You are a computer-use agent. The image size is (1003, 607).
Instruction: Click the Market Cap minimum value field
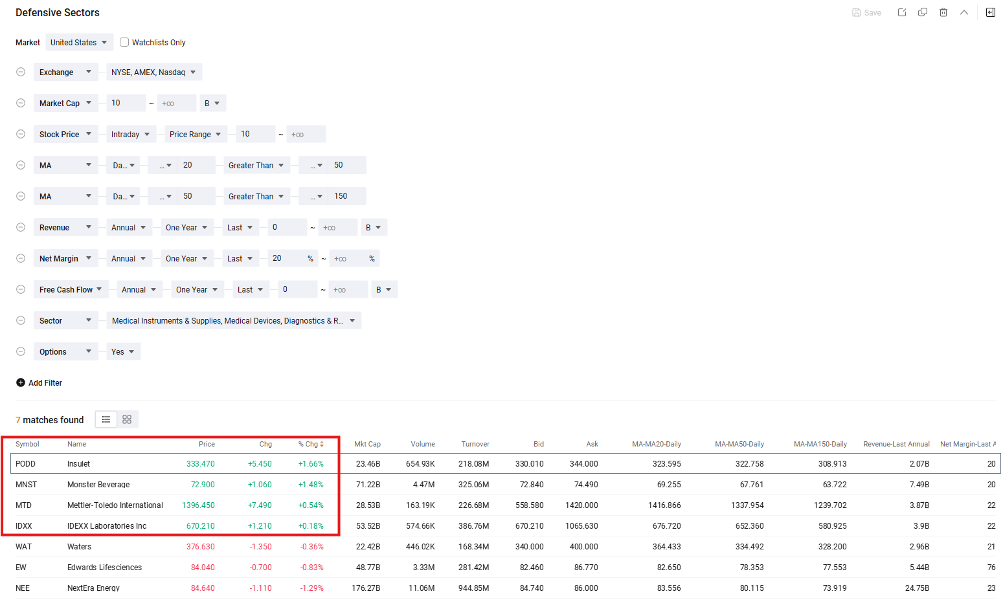pyautogui.click(x=126, y=103)
